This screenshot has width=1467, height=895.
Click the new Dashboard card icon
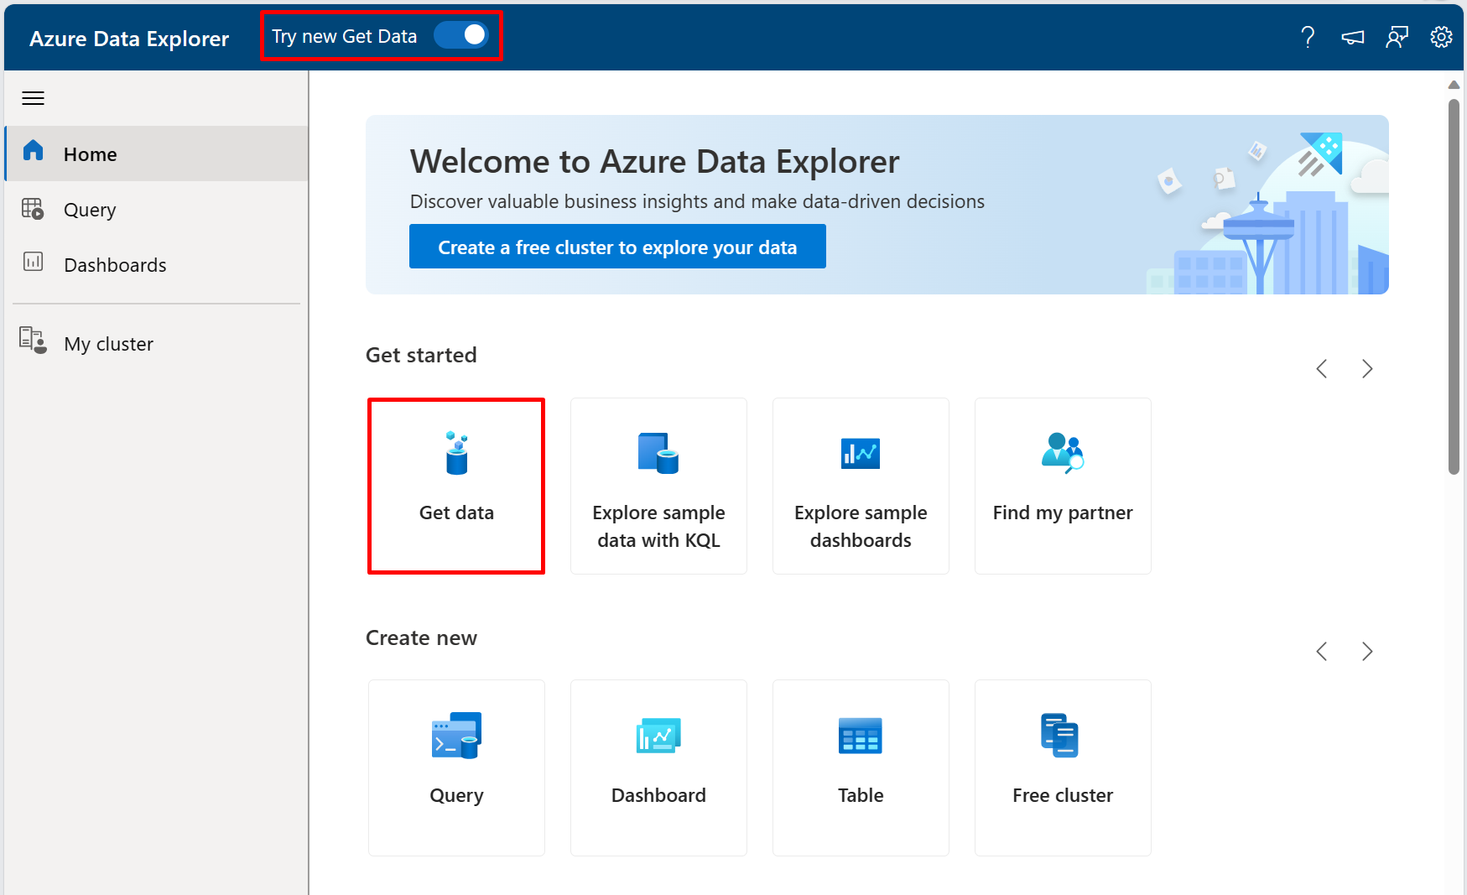(658, 736)
